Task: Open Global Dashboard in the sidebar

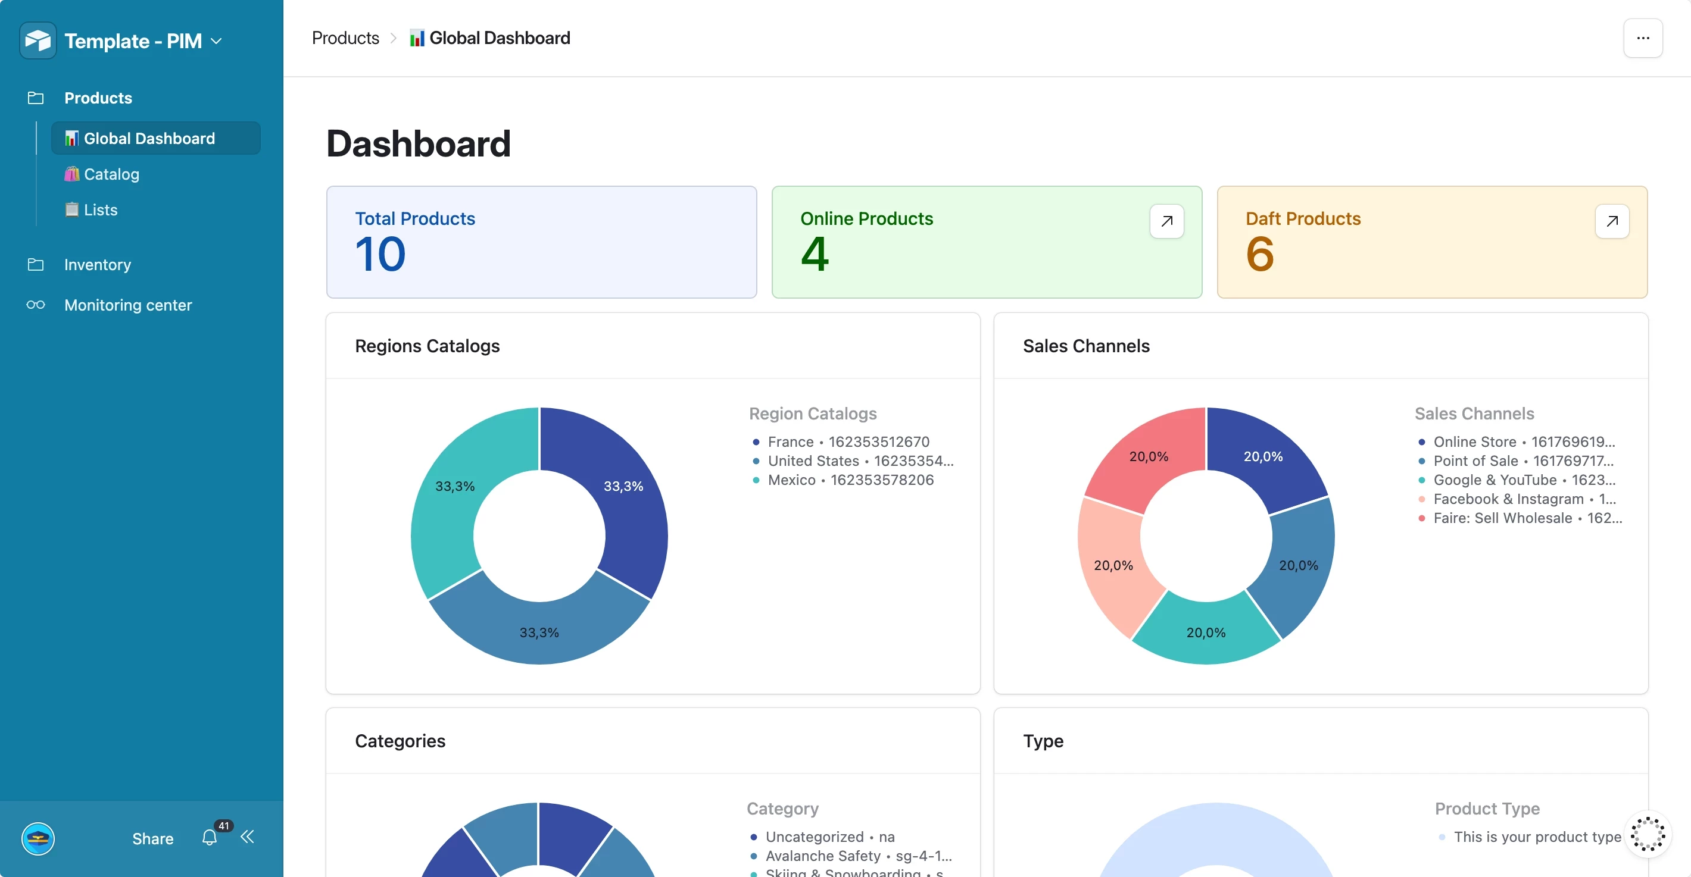Action: coord(149,139)
